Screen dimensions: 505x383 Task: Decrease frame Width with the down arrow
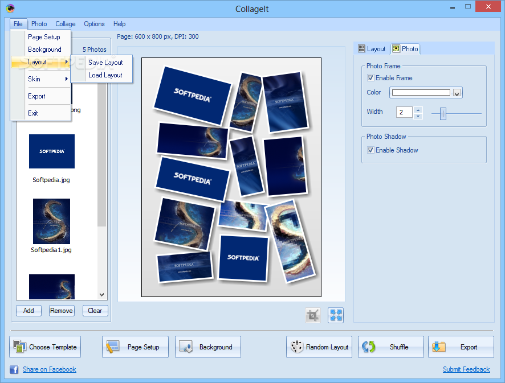pos(418,116)
